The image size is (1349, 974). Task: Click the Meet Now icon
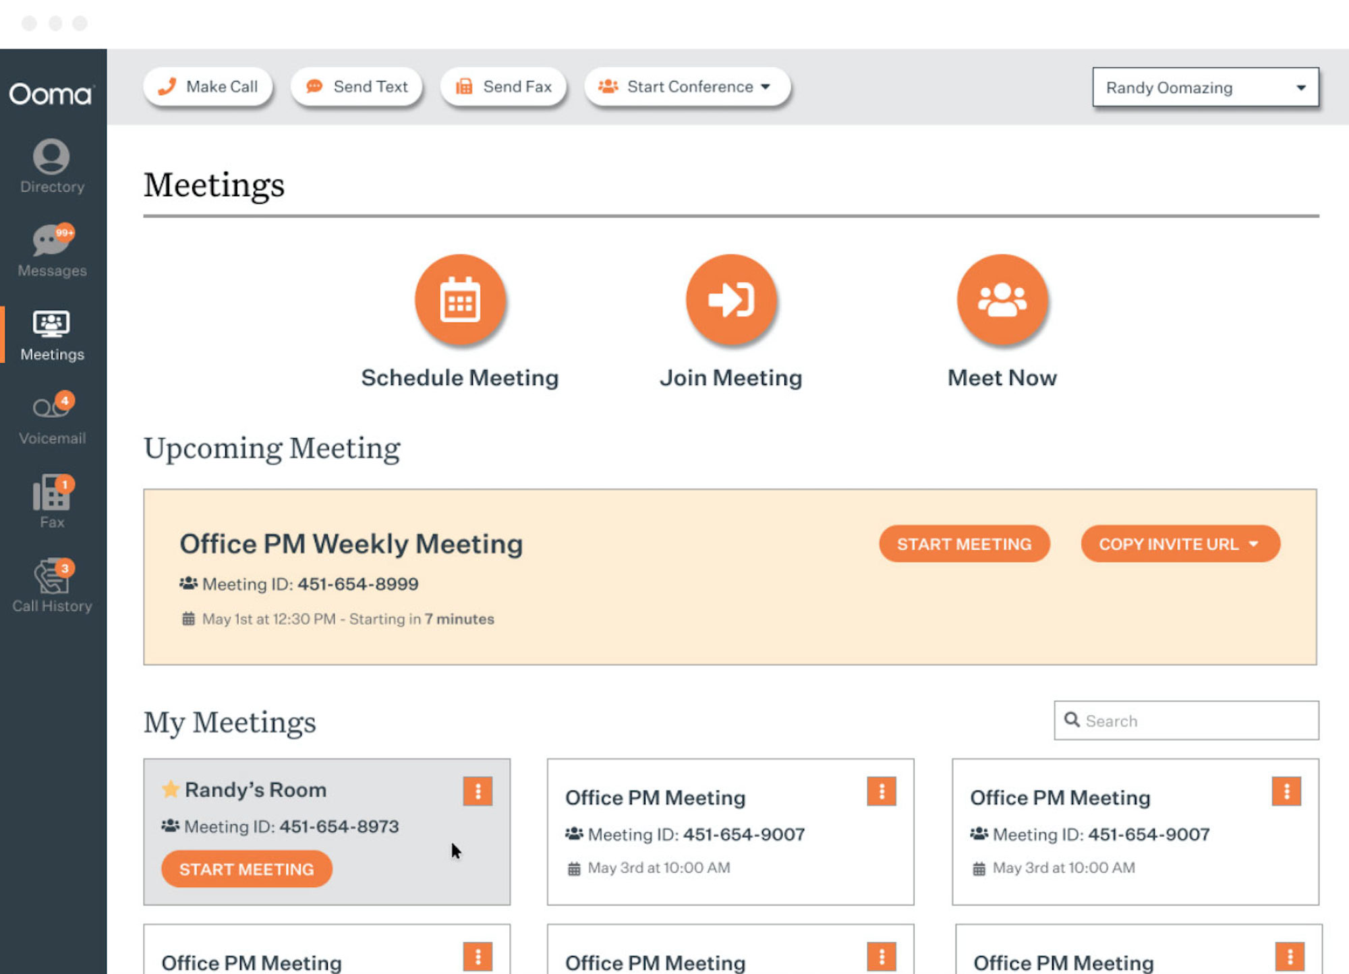pyautogui.click(x=1000, y=301)
